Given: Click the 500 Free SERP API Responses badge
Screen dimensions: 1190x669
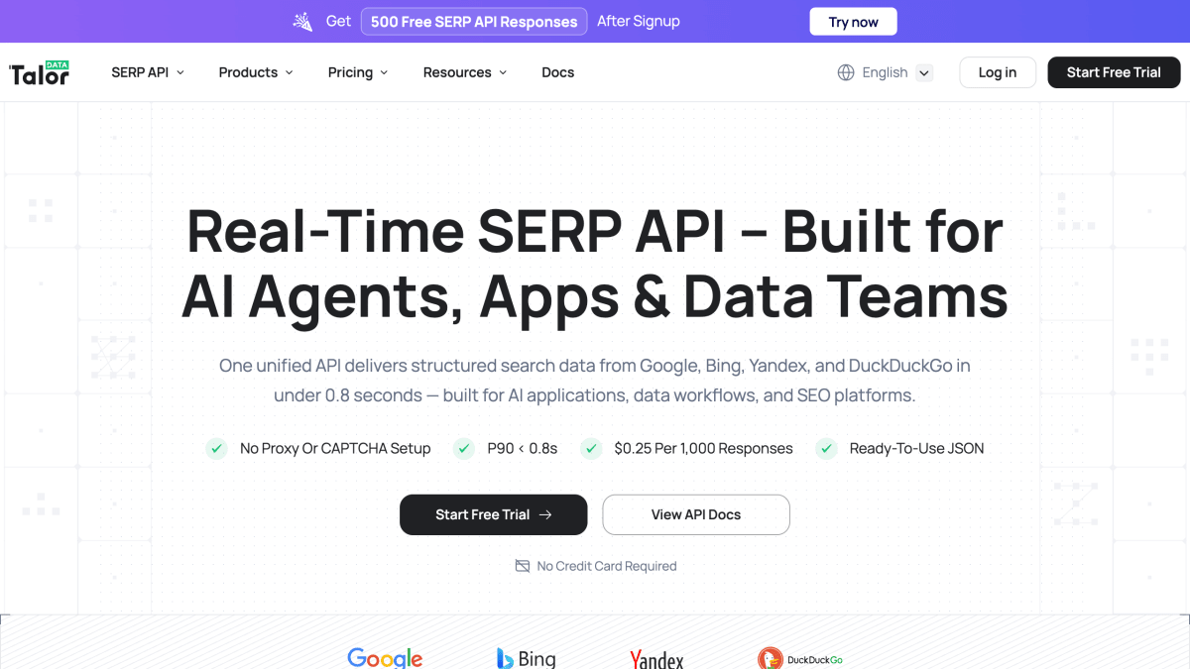Looking at the screenshot, I should [474, 22].
